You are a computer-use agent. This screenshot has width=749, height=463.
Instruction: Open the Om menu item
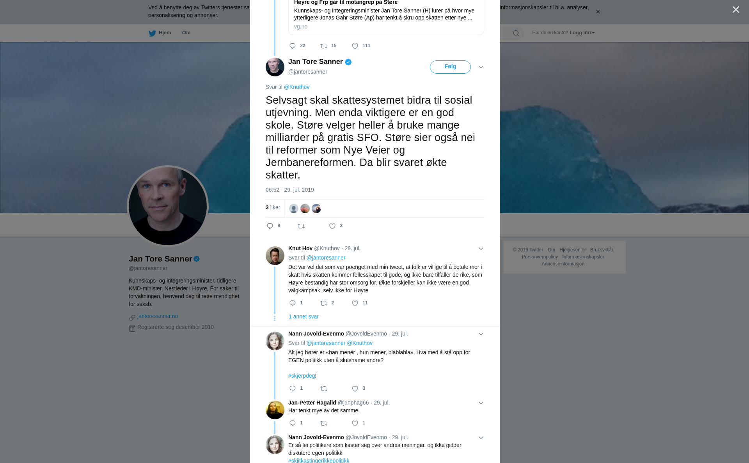(x=186, y=33)
